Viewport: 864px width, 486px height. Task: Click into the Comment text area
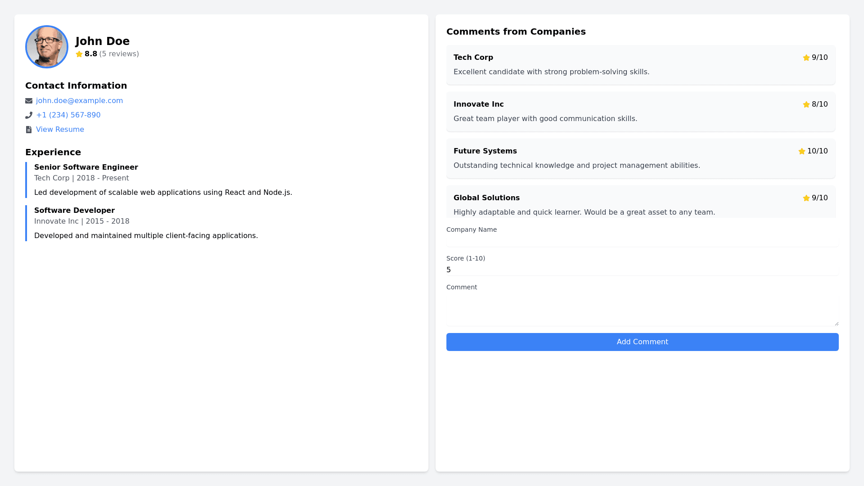point(642,309)
